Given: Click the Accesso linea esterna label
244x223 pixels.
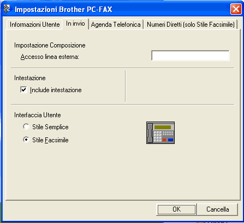Looking at the screenshot, I should (x=50, y=57).
